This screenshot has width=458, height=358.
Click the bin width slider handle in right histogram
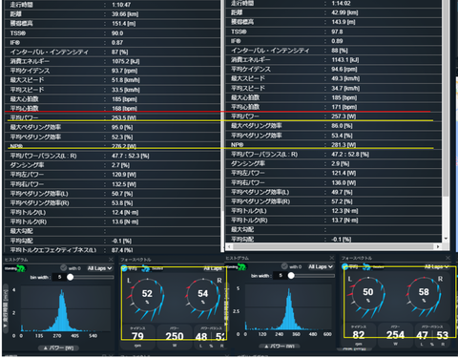click(x=291, y=276)
